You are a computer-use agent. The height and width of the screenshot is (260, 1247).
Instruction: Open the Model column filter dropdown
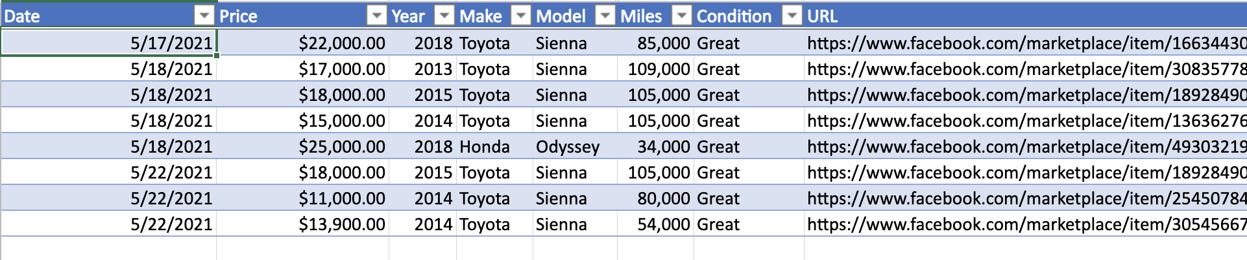(x=605, y=16)
